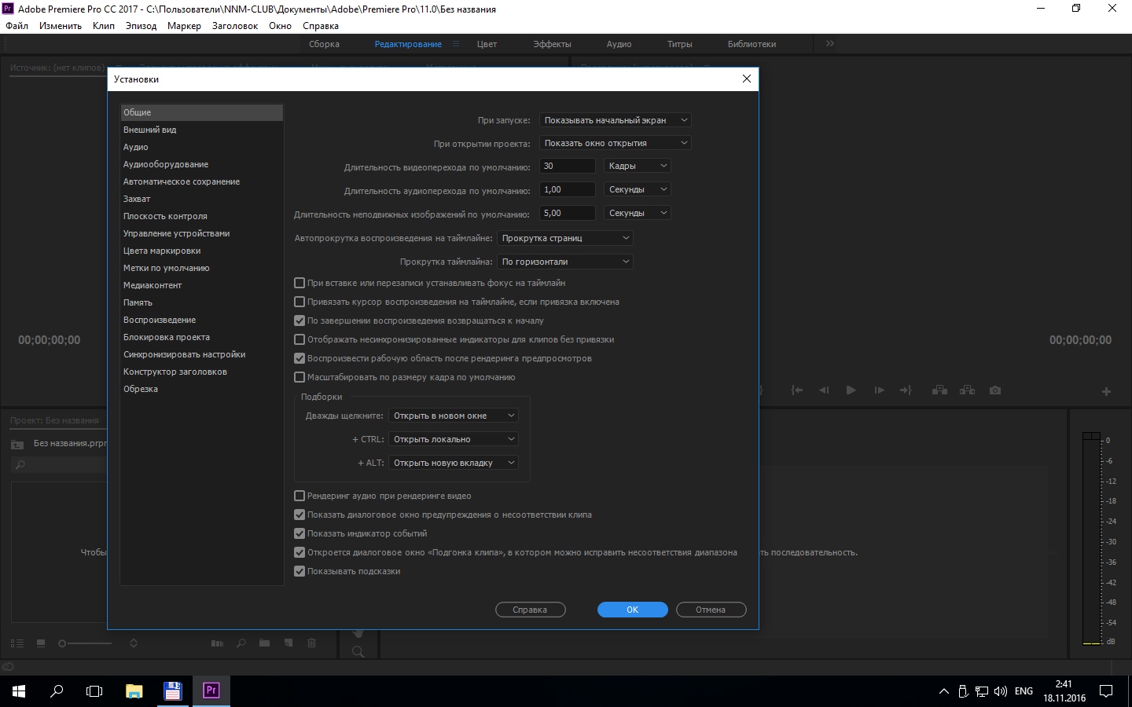Image resolution: width=1132 pixels, height=707 pixels.
Task: Toggle 'Масштабировать по размеру кадра по умолчанию'
Action: pos(300,377)
